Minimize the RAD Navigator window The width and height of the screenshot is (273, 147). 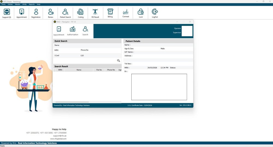point(177,22)
